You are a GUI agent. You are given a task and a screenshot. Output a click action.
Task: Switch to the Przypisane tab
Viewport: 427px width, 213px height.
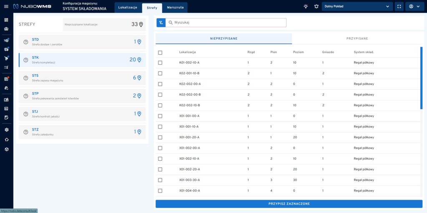click(357, 38)
